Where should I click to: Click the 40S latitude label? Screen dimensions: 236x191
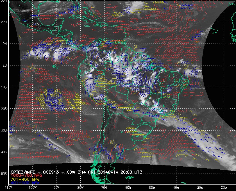4,152
